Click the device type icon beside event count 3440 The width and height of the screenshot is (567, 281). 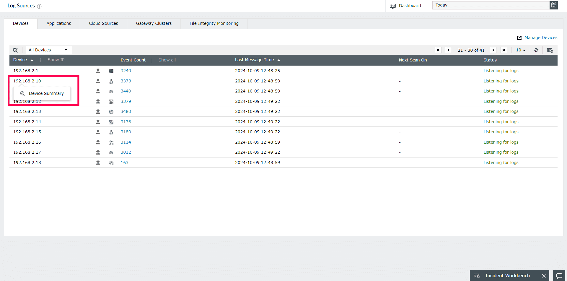tap(111, 91)
